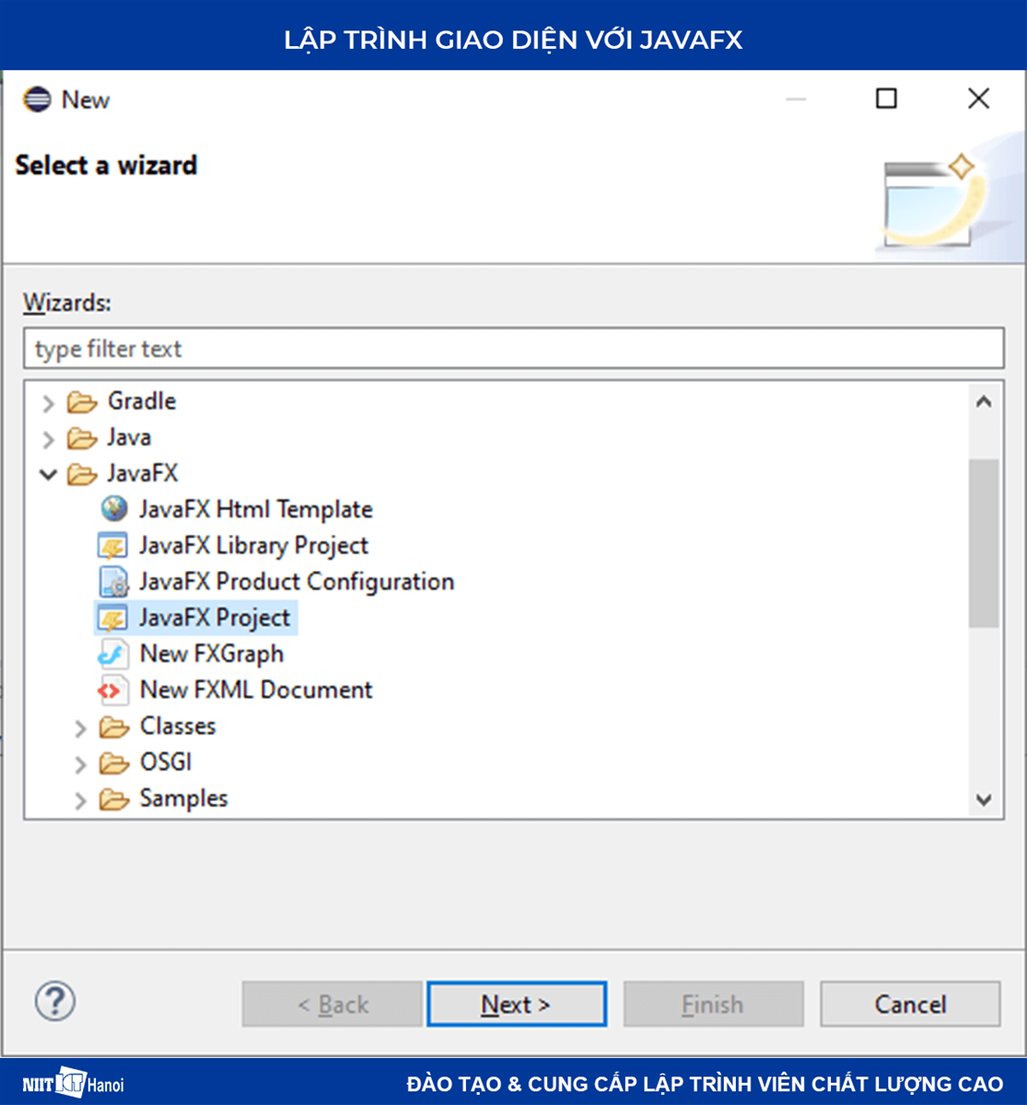
Task: Collapse the JavaFX category
Action: tap(48, 473)
